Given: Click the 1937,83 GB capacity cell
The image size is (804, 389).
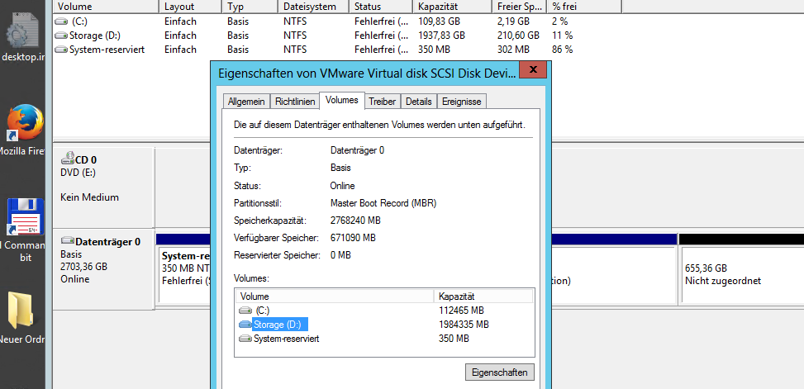Looking at the screenshot, I should tap(441, 36).
